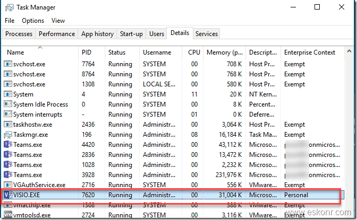The image size is (357, 220).
Task: Click the Teams.exe icon with PID 4420
Action: (x=7, y=145)
